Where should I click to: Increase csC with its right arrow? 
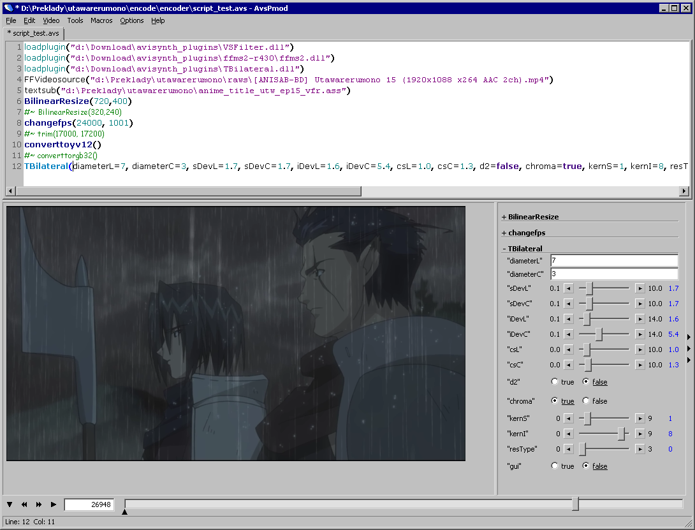[x=640, y=365]
